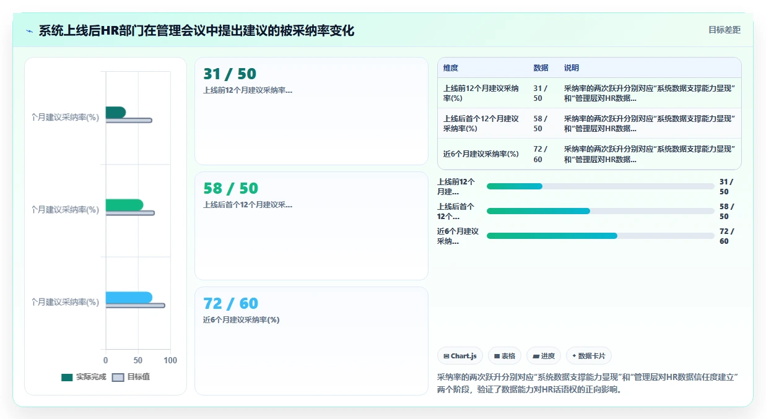Select table row 上线后首个12个月建议采纳率(%)
Image resolution: width=766 pixels, height=419 pixels.
(589, 123)
